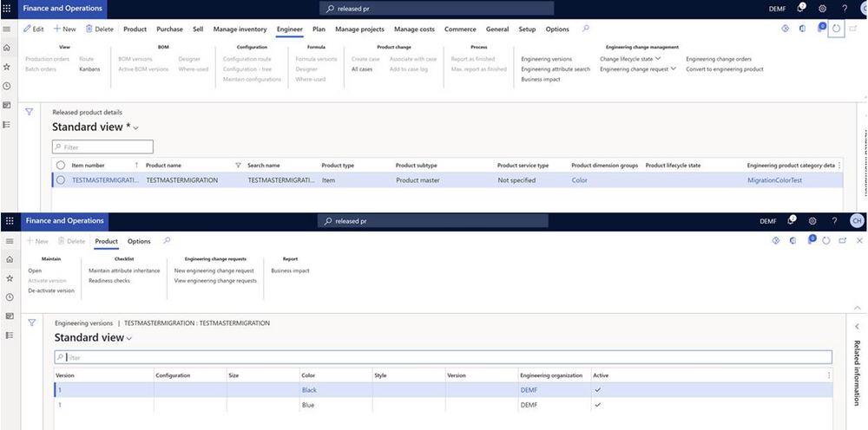
Task: Open app launcher waffle in top window
Action: (x=7, y=9)
